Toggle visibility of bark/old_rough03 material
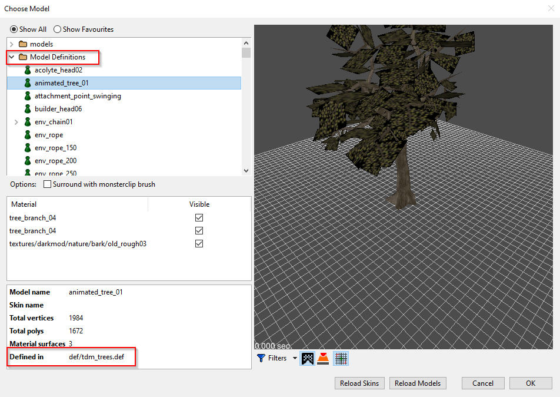 [199, 244]
